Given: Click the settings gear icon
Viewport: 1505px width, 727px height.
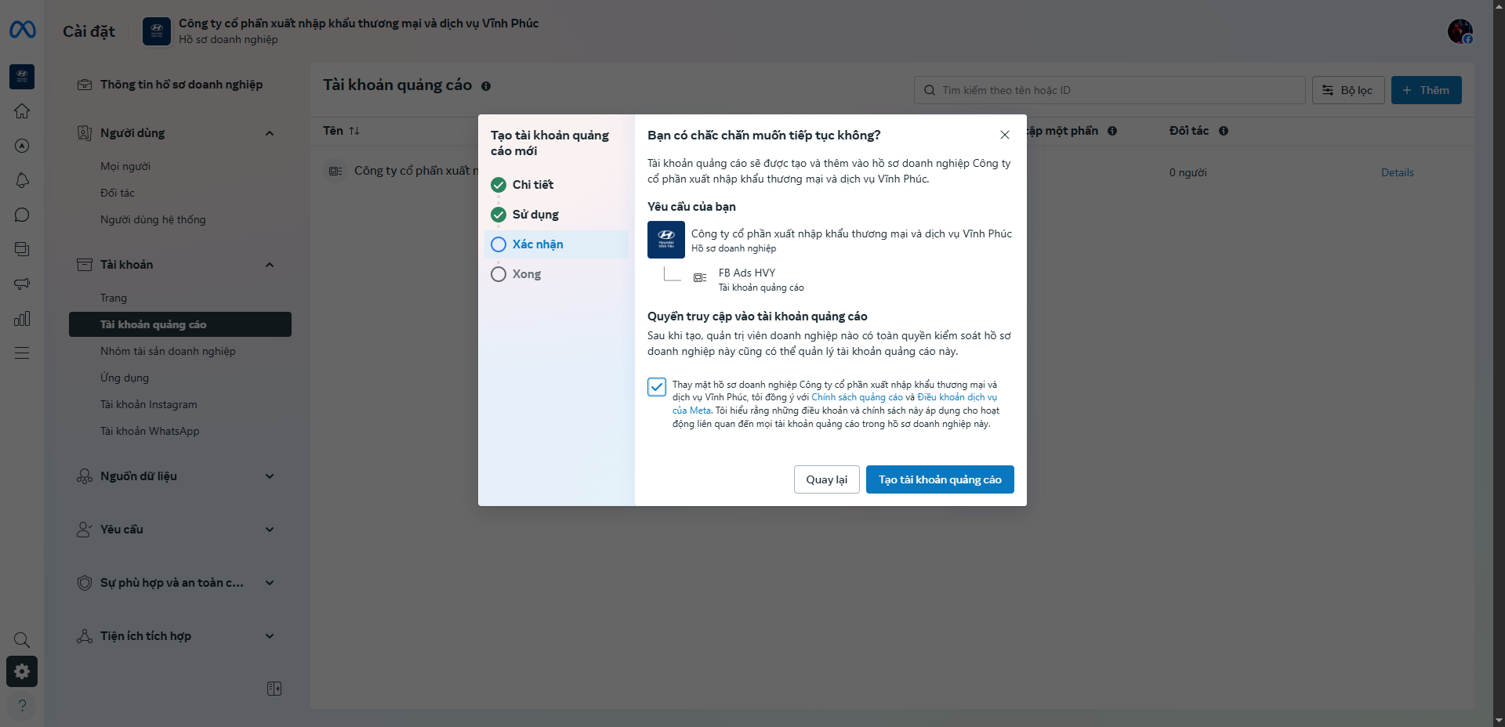Looking at the screenshot, I should [22, 671].
